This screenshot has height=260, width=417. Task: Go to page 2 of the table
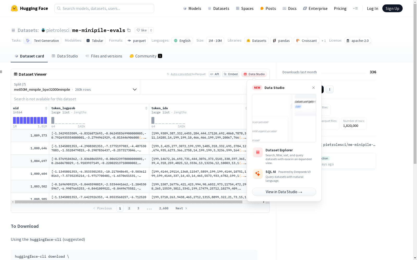[x=129, y=208]
